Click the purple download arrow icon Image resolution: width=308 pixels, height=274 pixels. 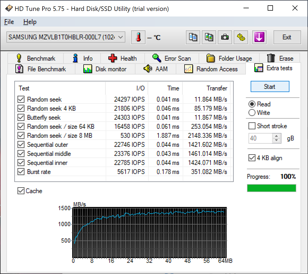pyautogui.click(x=259, y=37)
